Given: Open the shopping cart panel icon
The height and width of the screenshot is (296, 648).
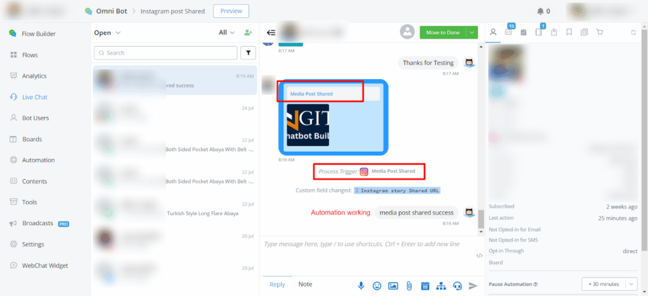Looking at the screenshot, I should [600, 32].
